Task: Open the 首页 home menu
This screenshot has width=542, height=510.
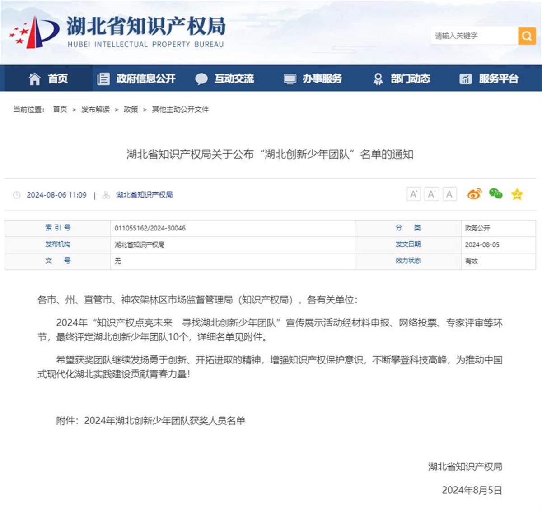Action: point(48,78)
